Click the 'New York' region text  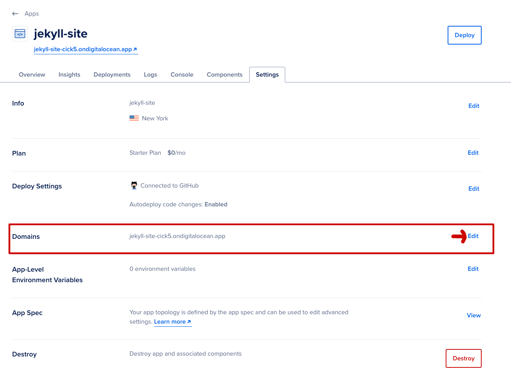click(x=155, y=118)
